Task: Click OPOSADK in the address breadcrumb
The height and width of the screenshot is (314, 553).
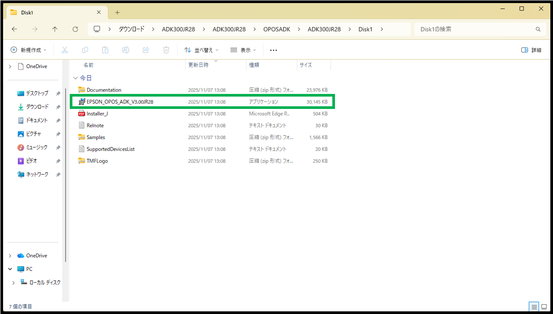Action: (x=276, y=29)
